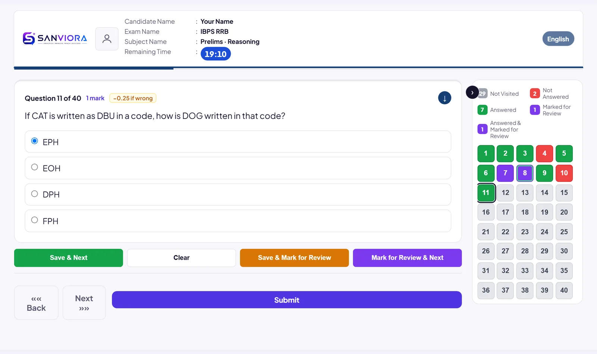Screen dimensions: 597x354
Task: Pick the FPH answer option
Action: (x=238, y=221)
